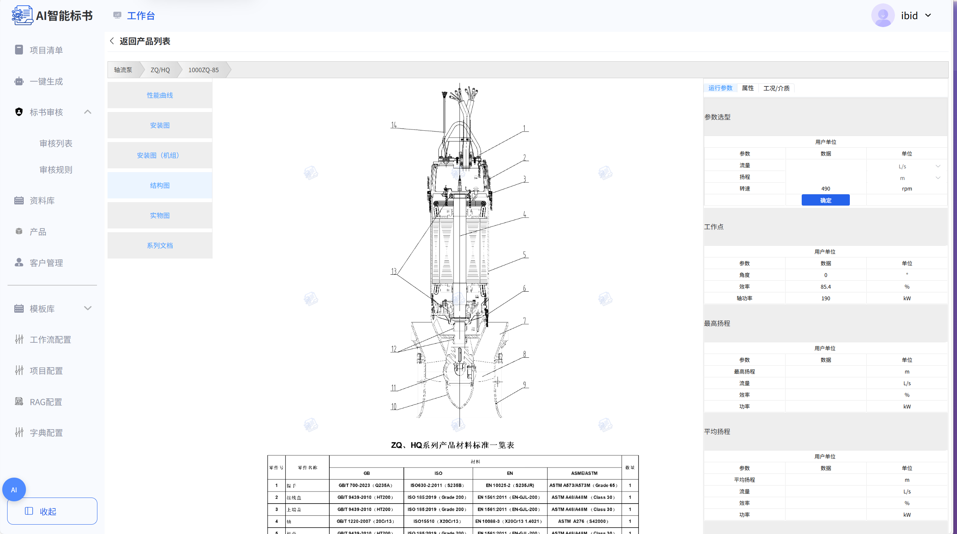Viewport: 957px width, 534px height.
Task: Click the 流量 data input field
Action: [x=826, y=165]
